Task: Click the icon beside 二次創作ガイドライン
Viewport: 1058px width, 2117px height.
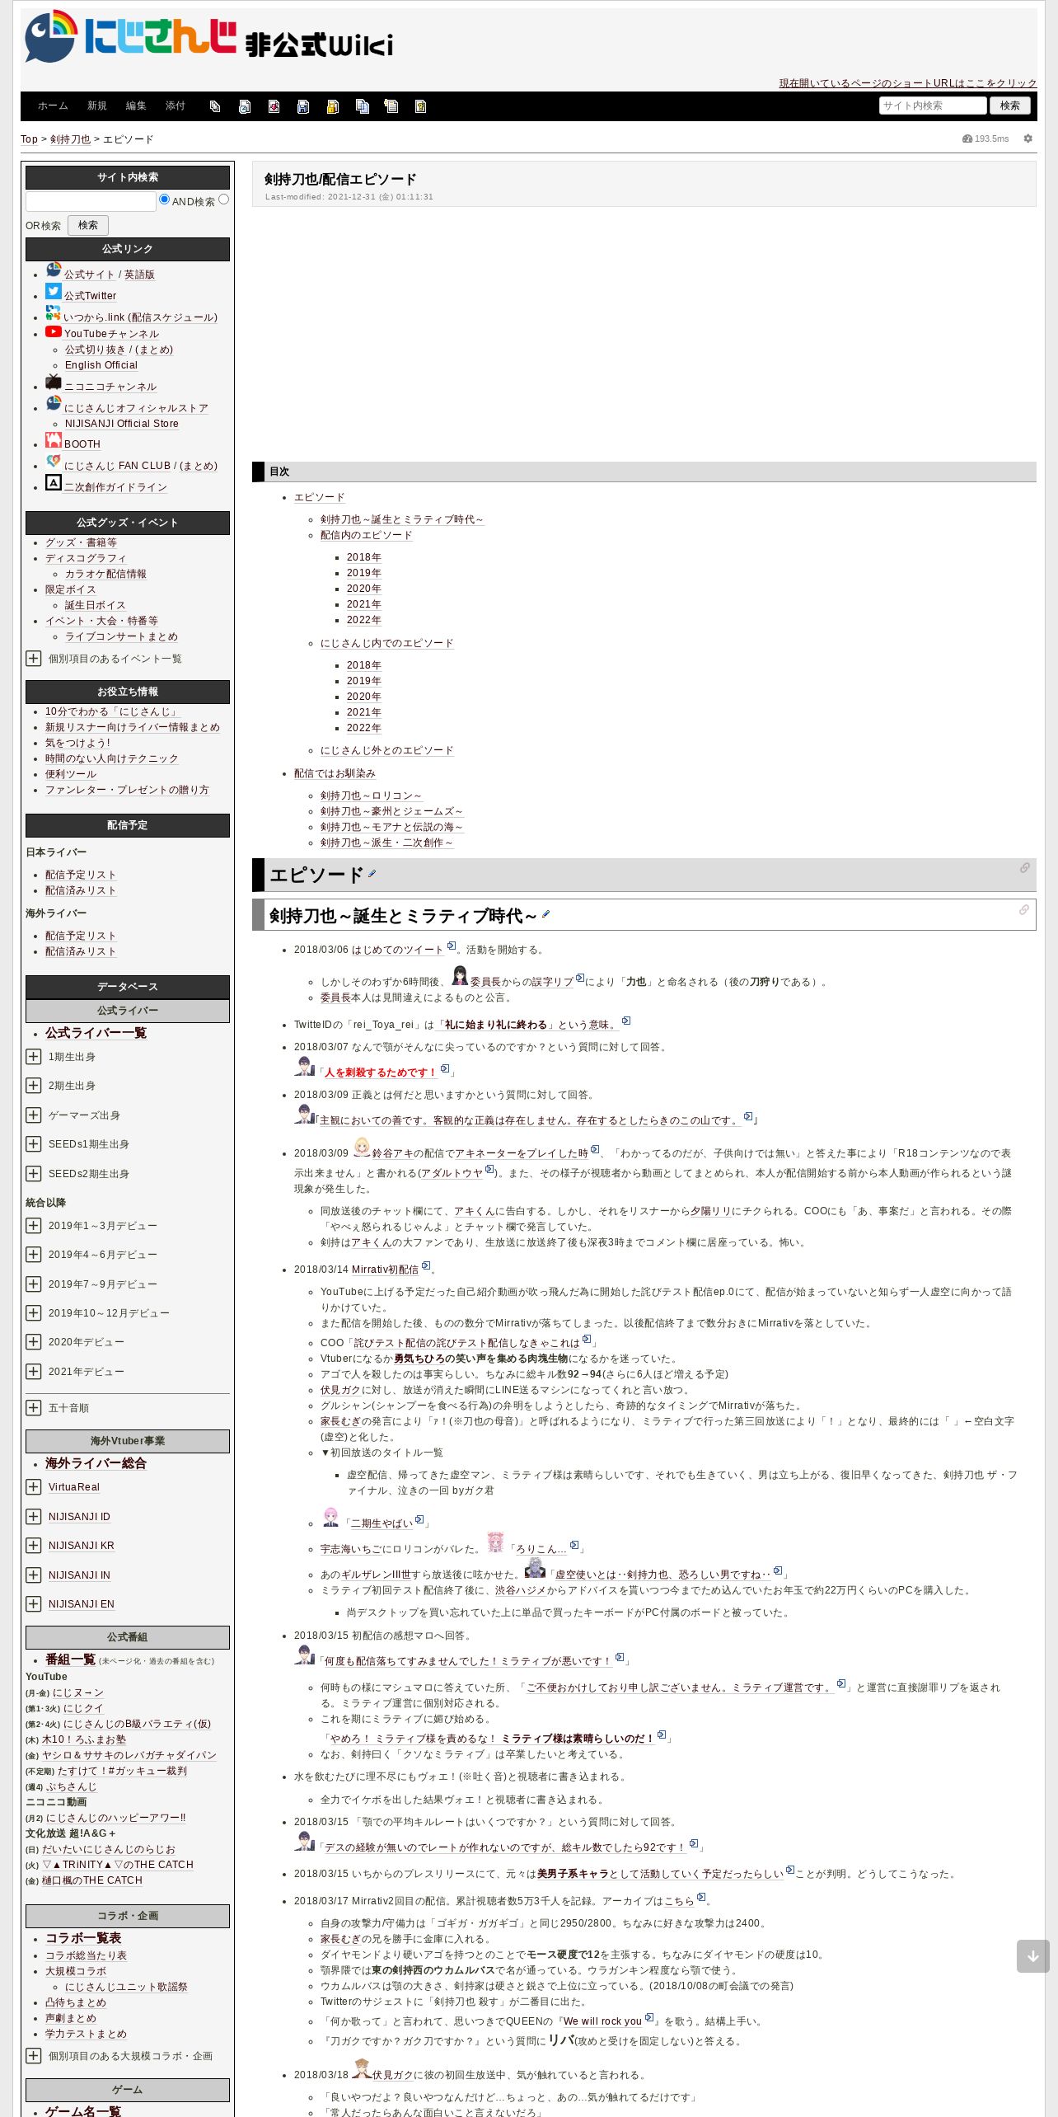Action: [x=54, y=482]
